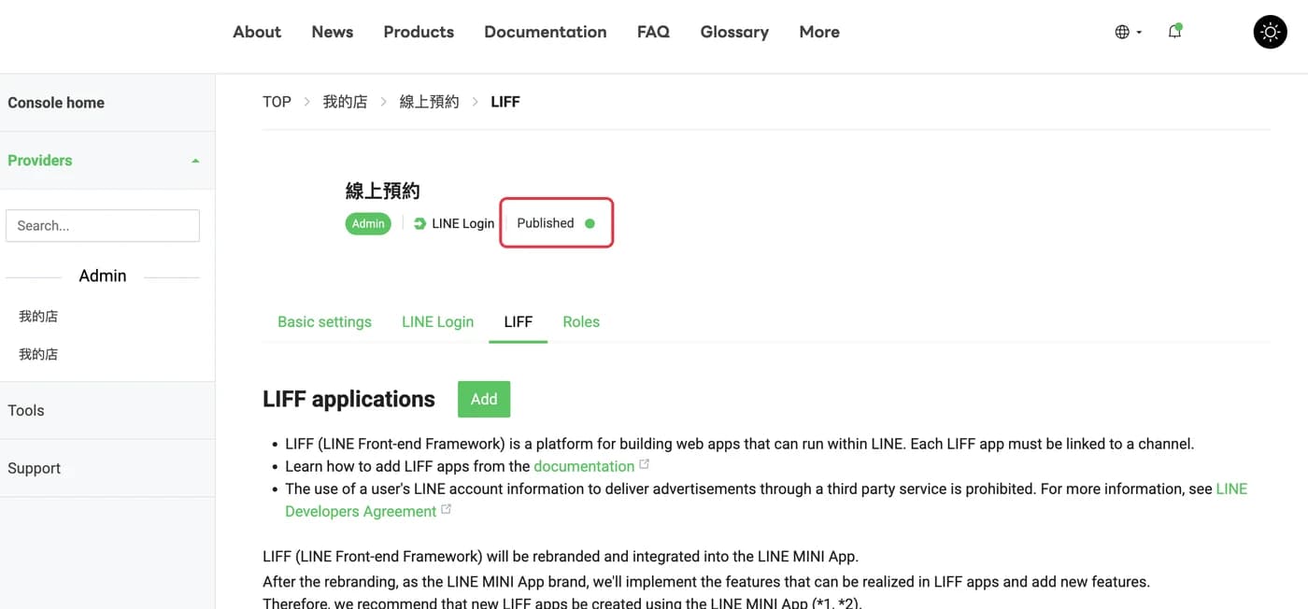The width and height of the screenshot is (1308, 609).
Task: Focus the sidebar Search field
Action: [103, 225]
